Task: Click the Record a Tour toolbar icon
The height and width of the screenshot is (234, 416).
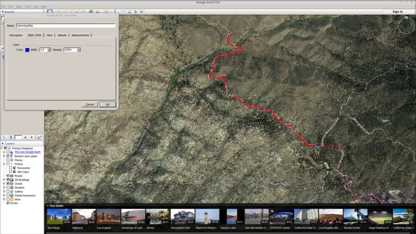Action: (x=83, y=12)
